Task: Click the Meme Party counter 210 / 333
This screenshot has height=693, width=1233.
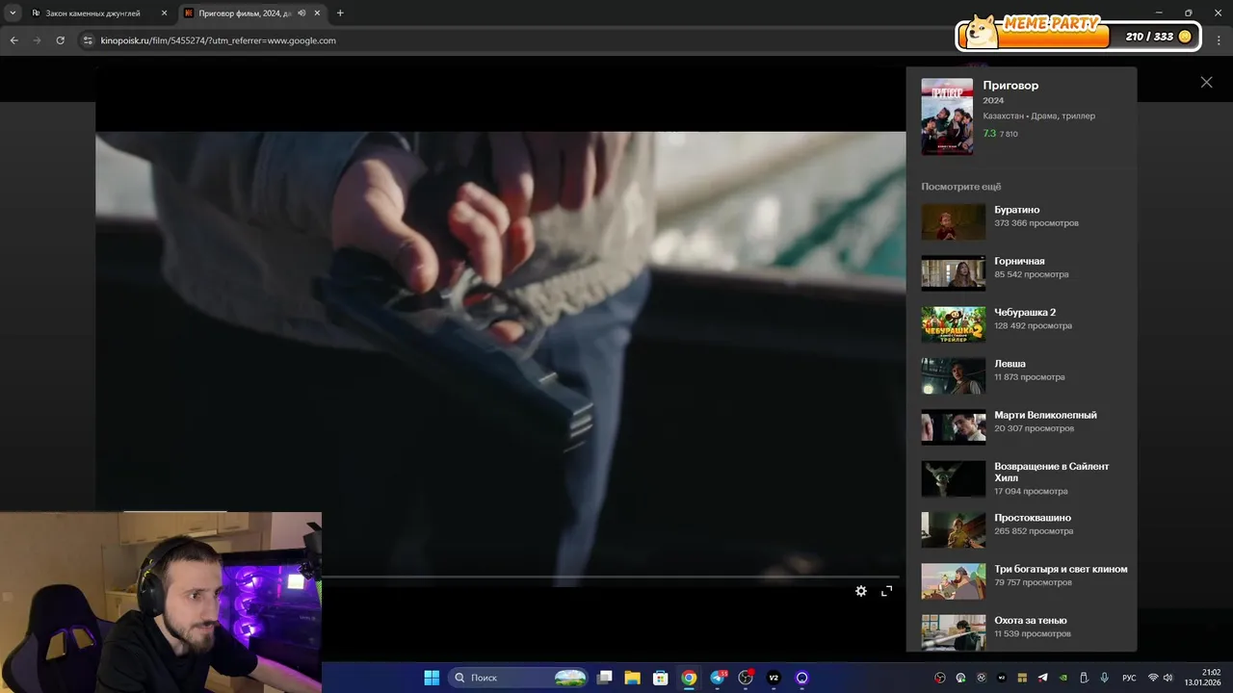Action: click(x=1149, y=37)
